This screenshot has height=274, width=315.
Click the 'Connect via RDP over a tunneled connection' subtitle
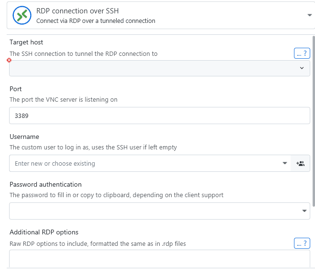pos(96,21)
